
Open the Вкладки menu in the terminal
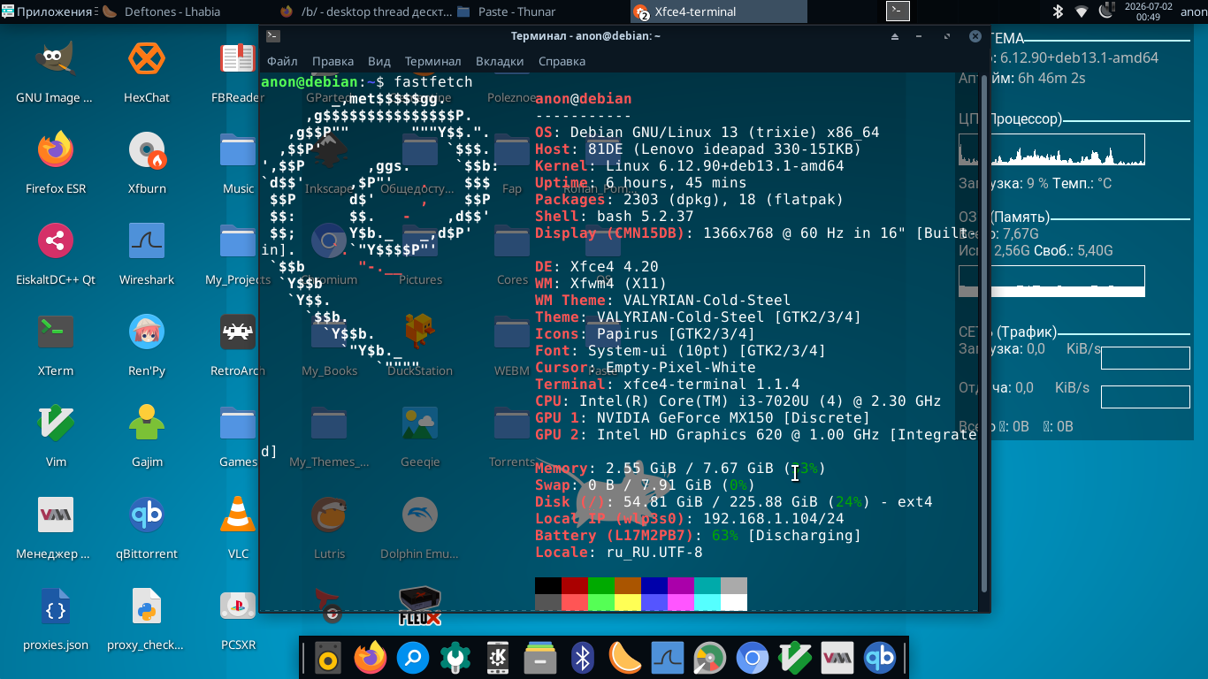500,61
